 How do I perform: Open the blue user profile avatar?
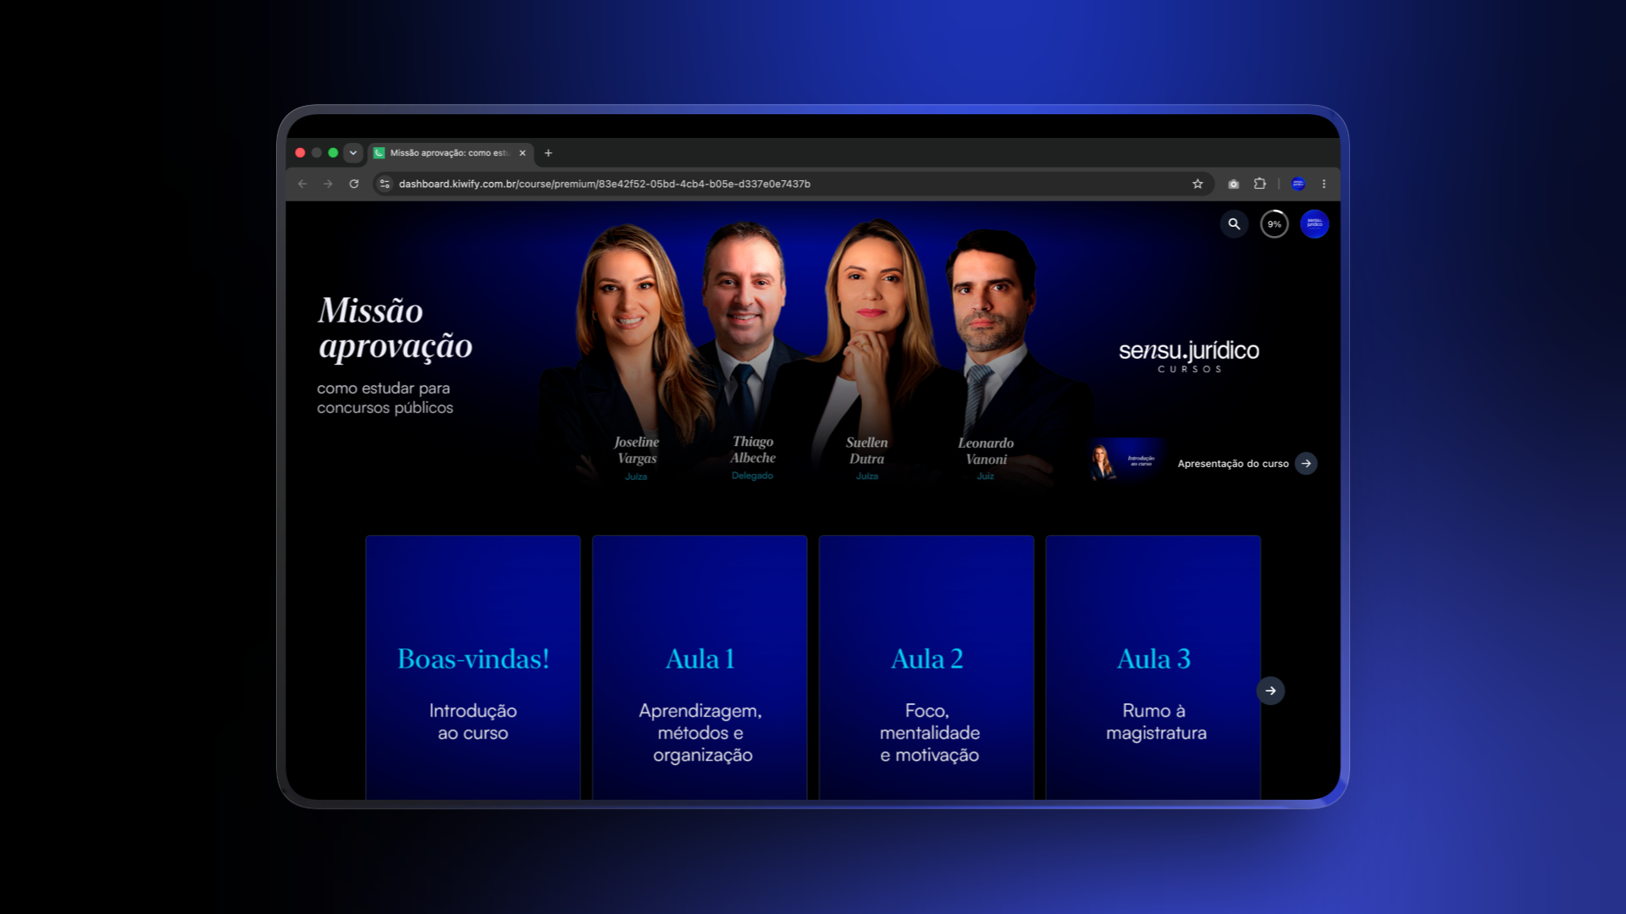[x=1314, y=224]
